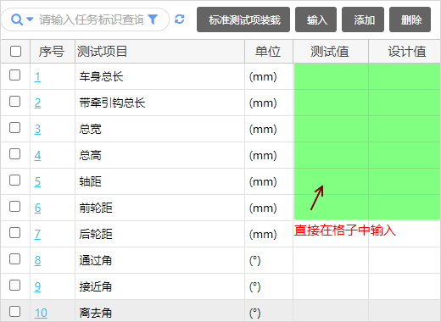Open sequence number link 10
The image size is (441, 322).
[x=41, y=313]
